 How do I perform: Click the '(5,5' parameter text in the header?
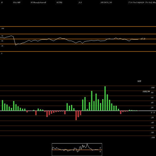(80, 2)
